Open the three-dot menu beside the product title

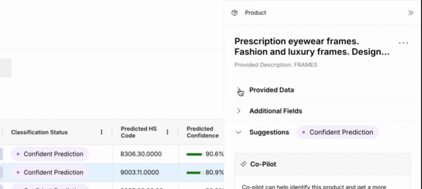404,43
